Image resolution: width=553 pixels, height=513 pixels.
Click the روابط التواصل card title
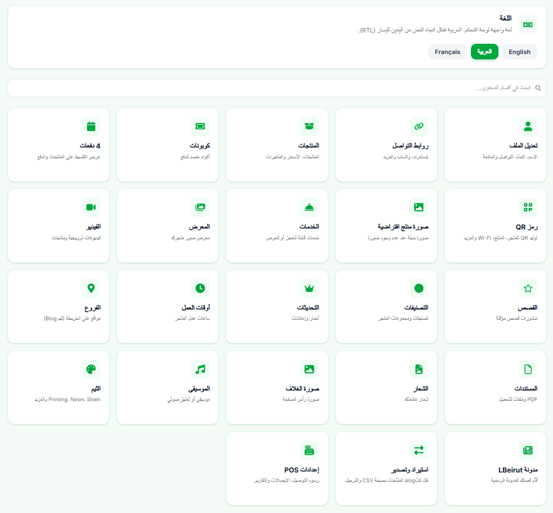pos(410,146)
